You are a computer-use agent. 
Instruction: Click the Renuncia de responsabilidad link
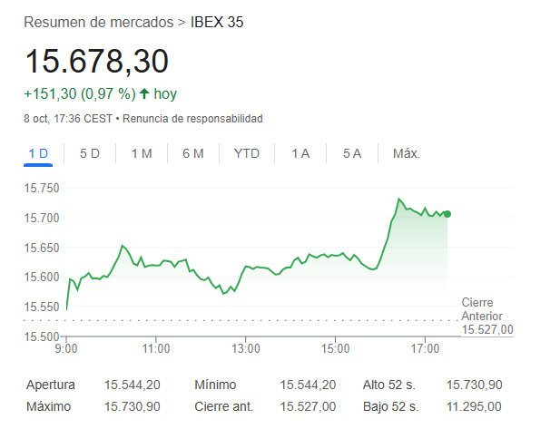192,119
